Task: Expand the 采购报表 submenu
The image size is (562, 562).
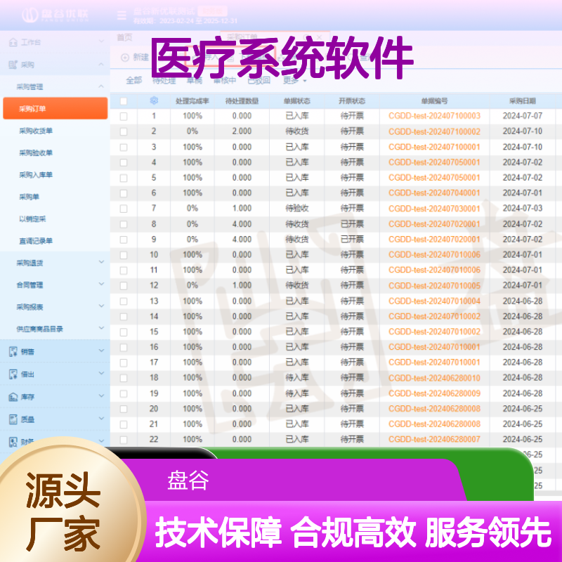Action: [101, 306]
